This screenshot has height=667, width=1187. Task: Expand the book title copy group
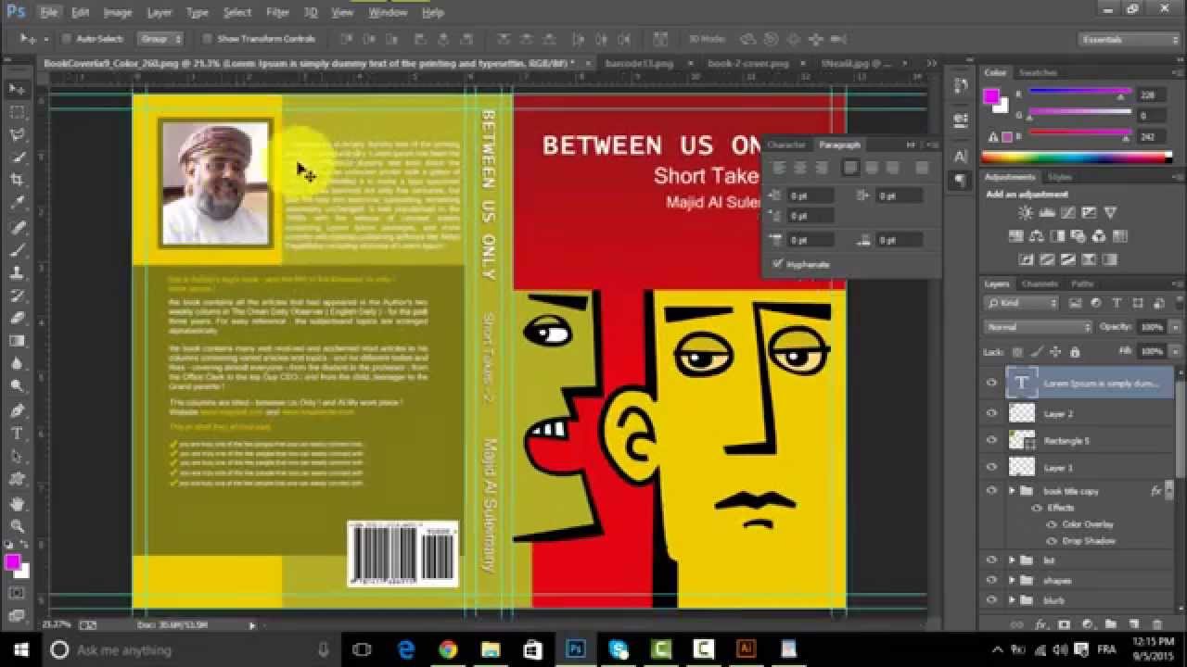1013,491
